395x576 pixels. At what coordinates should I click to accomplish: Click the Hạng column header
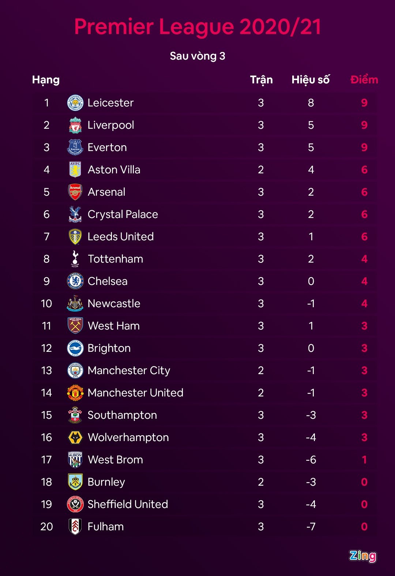pos(46,80)
